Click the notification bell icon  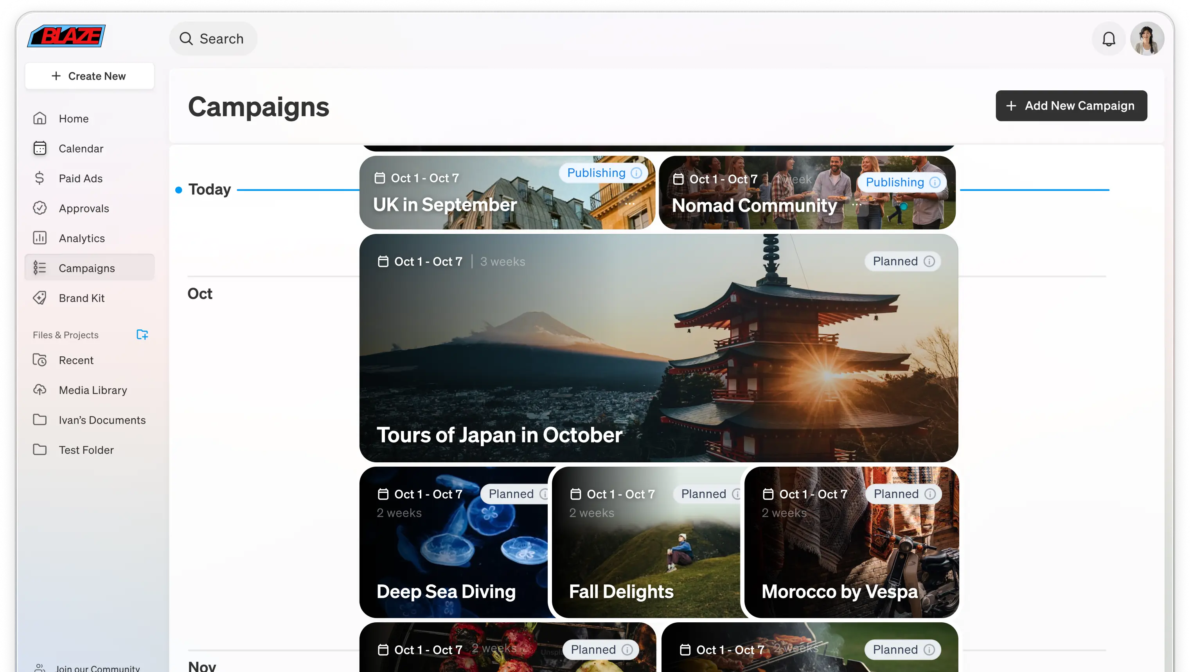tap(1108, 39)
